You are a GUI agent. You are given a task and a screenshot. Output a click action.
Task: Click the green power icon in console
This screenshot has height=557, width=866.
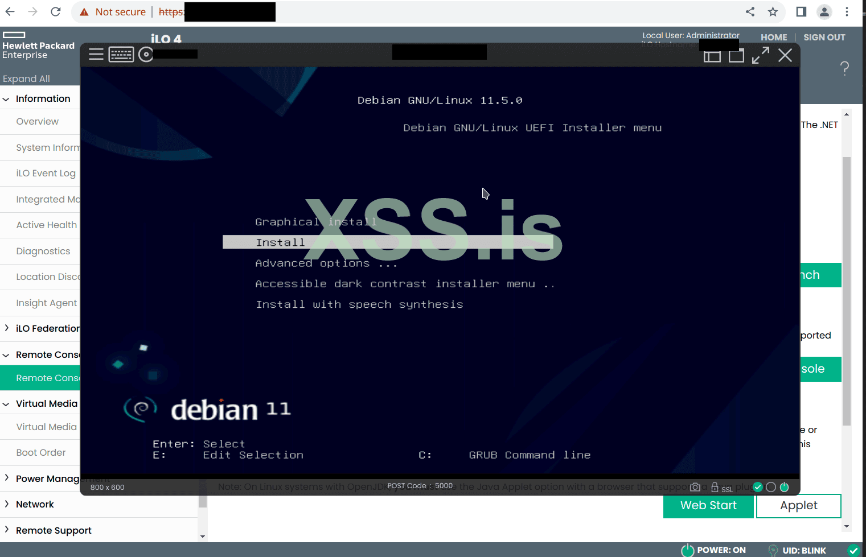pyautogui.click(x=785, y=487)
